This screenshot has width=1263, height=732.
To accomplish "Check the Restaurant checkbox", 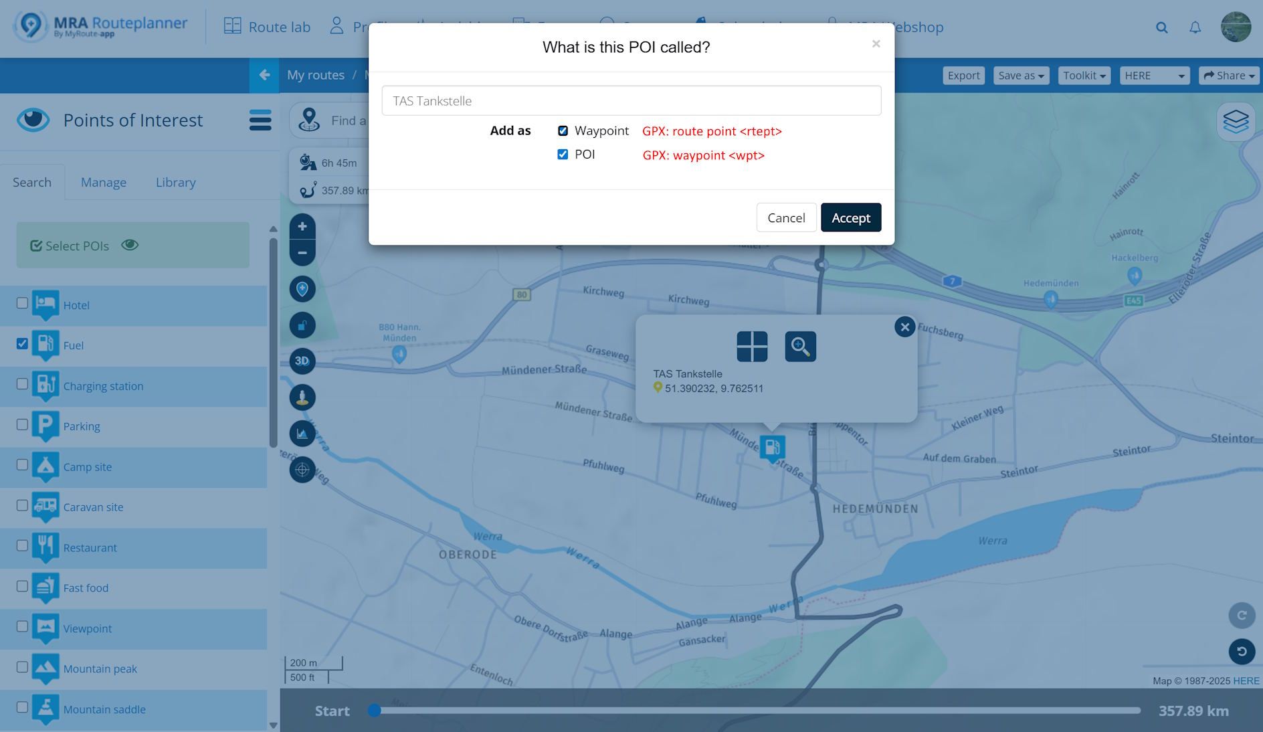I will [x=22, y=545].
